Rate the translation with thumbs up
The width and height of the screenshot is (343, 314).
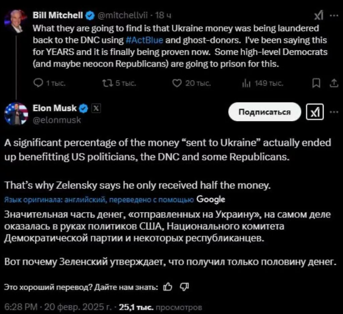[x=168, y=287]
